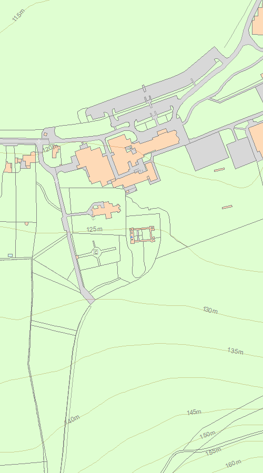Click the blue triangle symbol beside the square-towered building
The image size is (263, 473).
(x=131, y=238)
